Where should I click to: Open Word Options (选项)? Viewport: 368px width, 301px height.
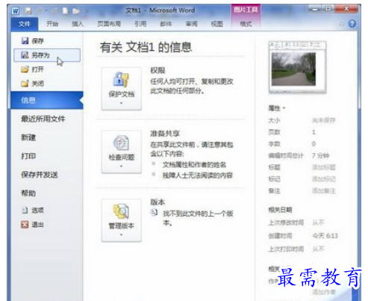(x=32, y=211)
